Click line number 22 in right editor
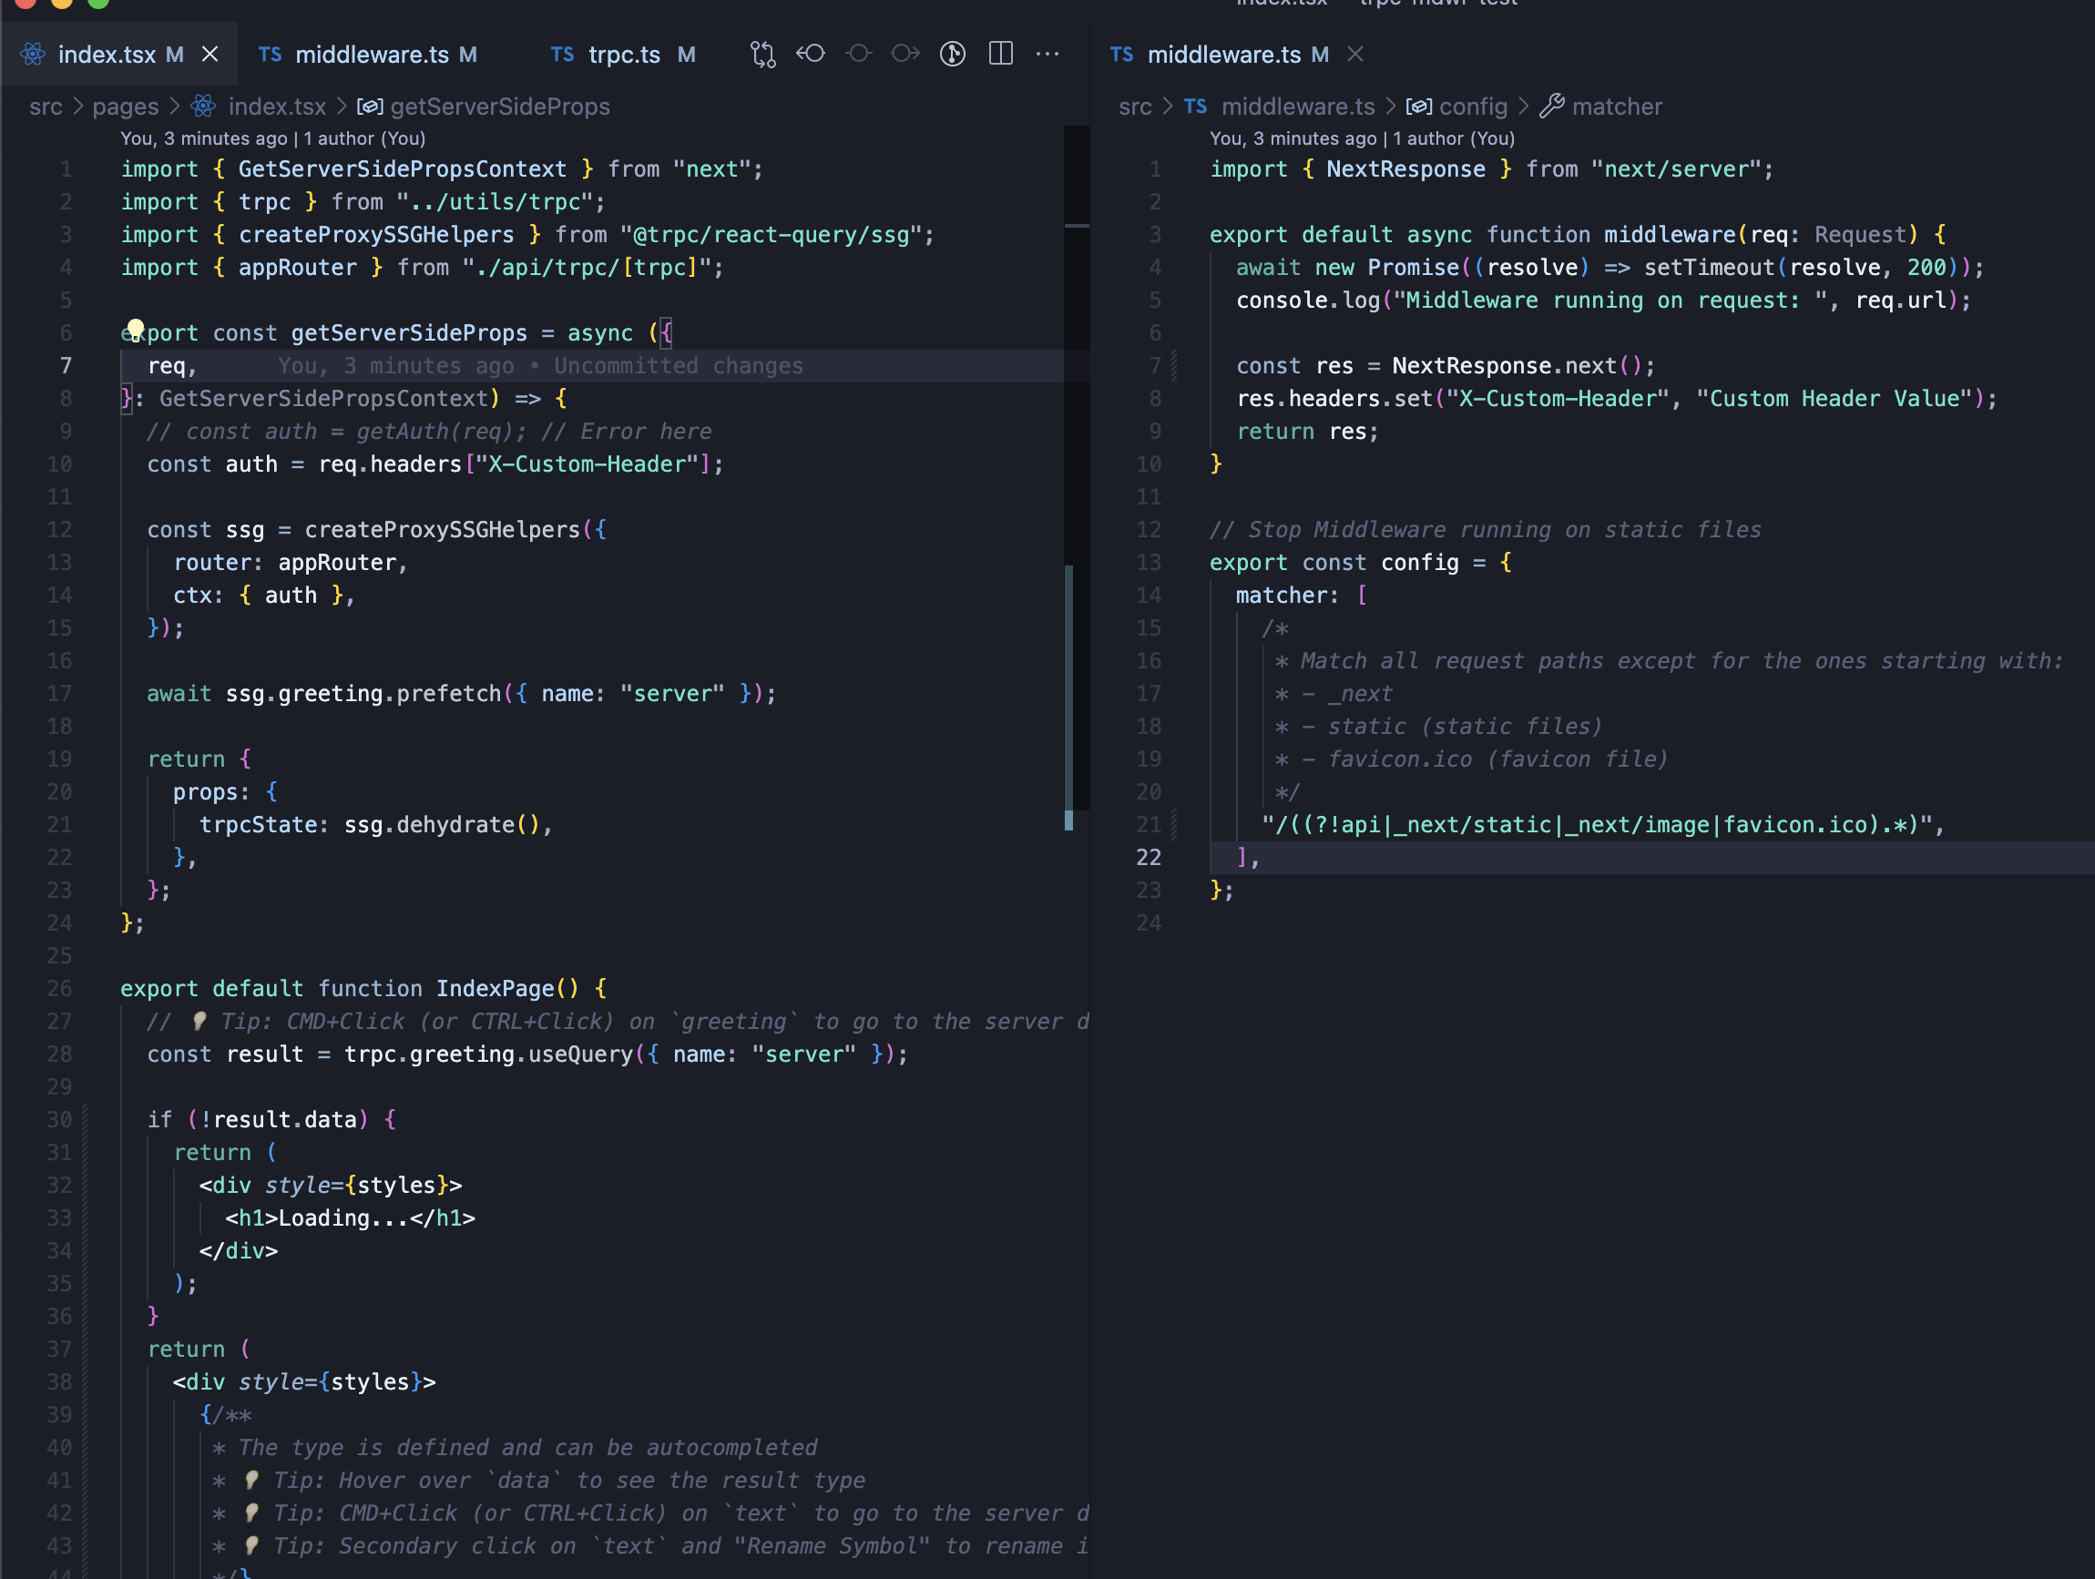 [x=1148, y=857]
